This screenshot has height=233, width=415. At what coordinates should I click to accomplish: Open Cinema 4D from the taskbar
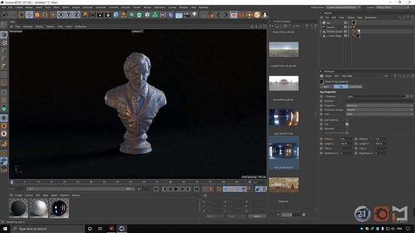pos(122,228)
